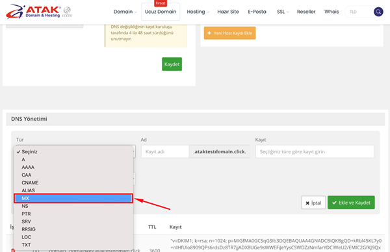The height and width of the screenshot is (252, 390).
Task: Open the E-Posta menu item
Action: tap(257, 12)
